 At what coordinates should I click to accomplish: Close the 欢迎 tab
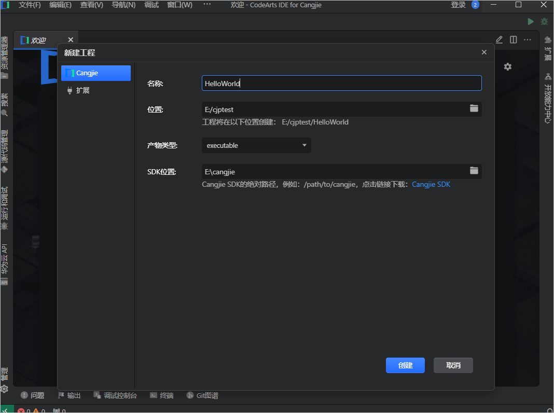pyautogui.click(x=71, y=39)
